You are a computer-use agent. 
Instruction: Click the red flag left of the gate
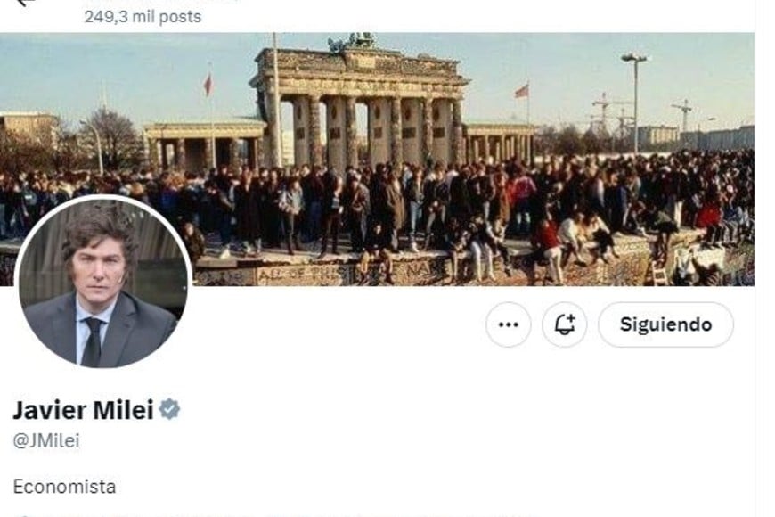[208, 84]
